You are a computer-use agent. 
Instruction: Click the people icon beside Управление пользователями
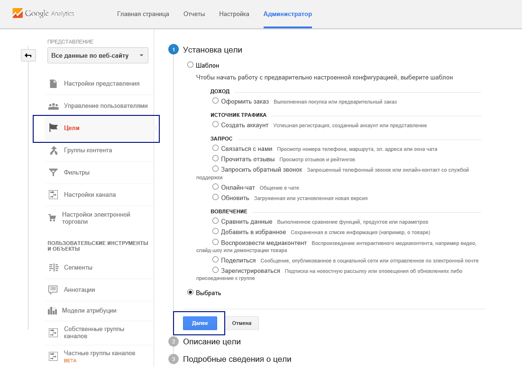53,106
